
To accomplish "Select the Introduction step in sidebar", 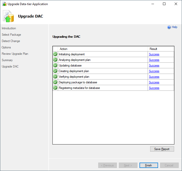I will 9,28.
